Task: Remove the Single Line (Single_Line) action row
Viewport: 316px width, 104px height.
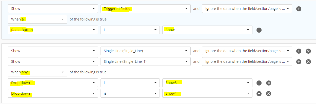Action: (x=308, y=51)
